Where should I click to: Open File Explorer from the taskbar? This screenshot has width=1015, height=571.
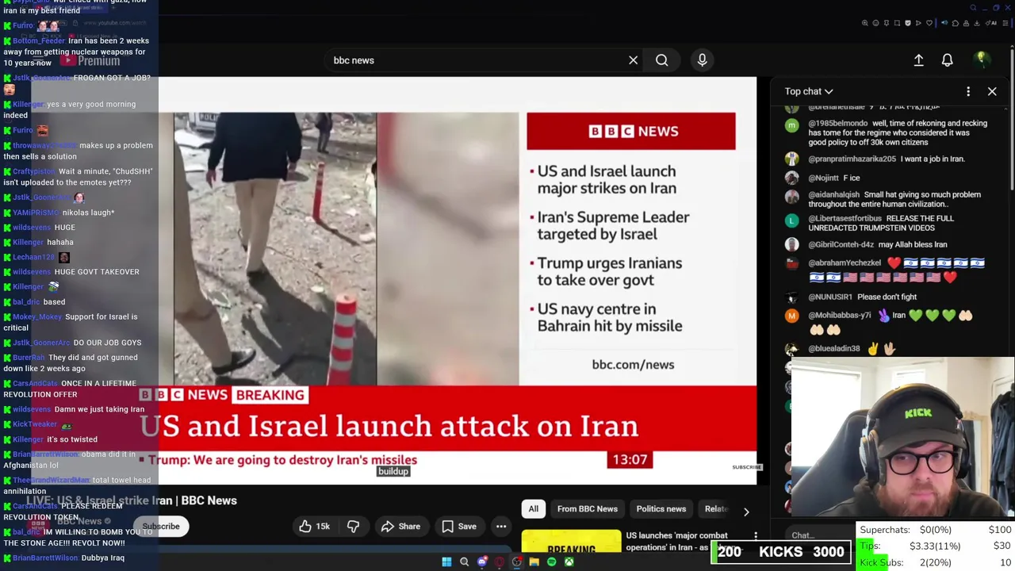[x=534, y=561]
